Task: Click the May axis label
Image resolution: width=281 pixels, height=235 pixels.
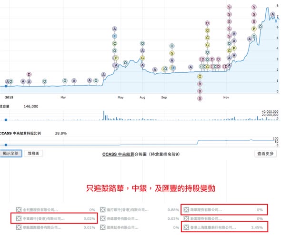Action: point(120,98)
